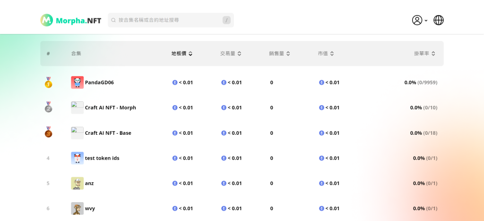The image size is (484, 221).
Task: Click the anz collection avatar
Action: [x=78, y=183]
